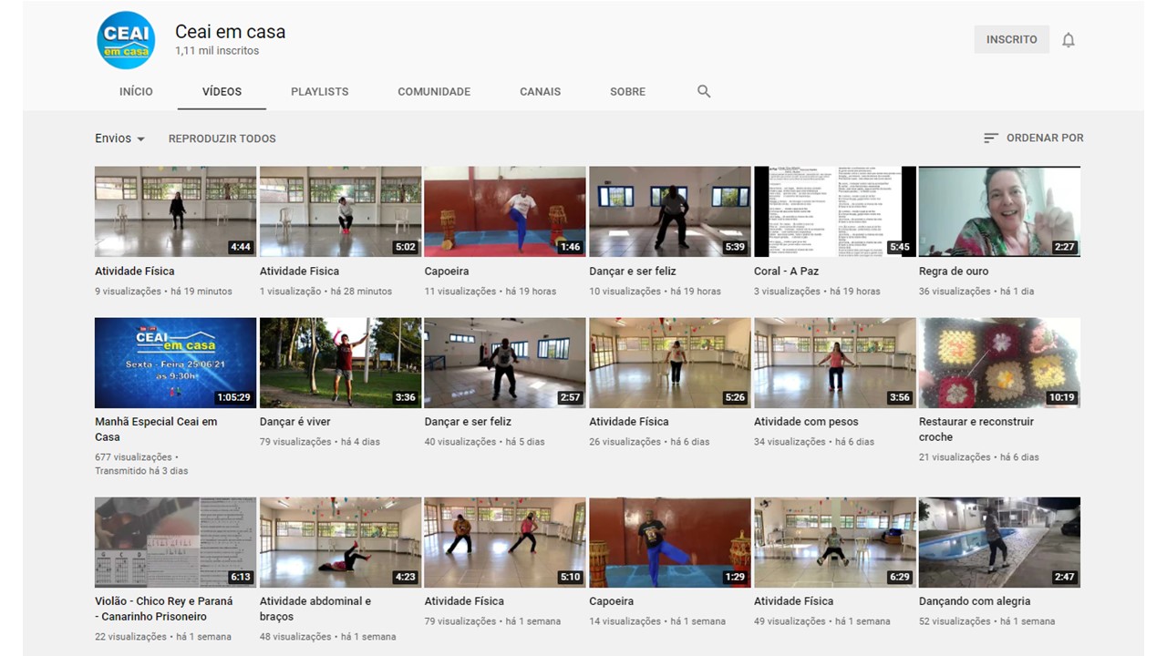Click the Transmitido há 3 dias text
1167x656 pixels.
tap(141, 471)
